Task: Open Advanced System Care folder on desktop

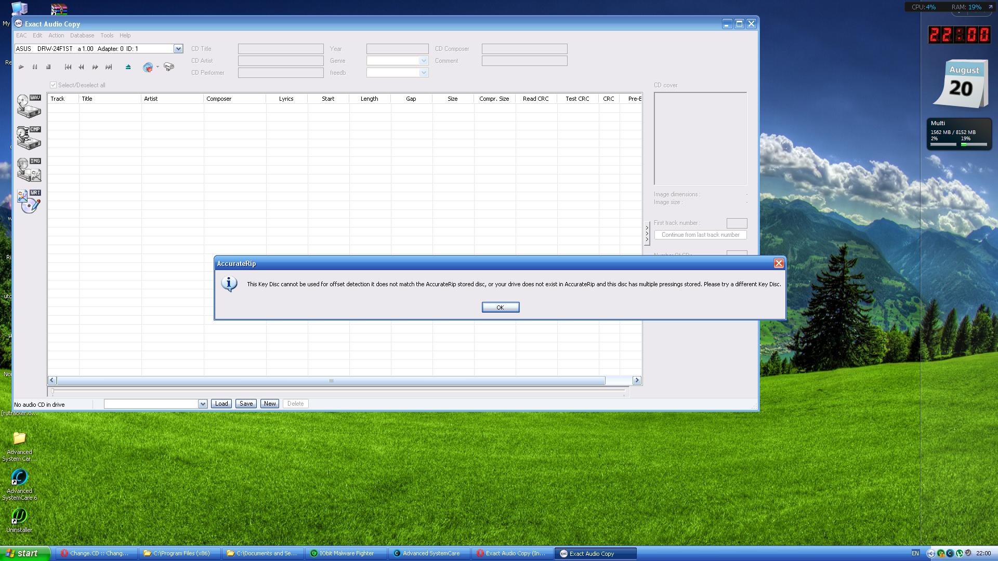Action: pos(19,446)
